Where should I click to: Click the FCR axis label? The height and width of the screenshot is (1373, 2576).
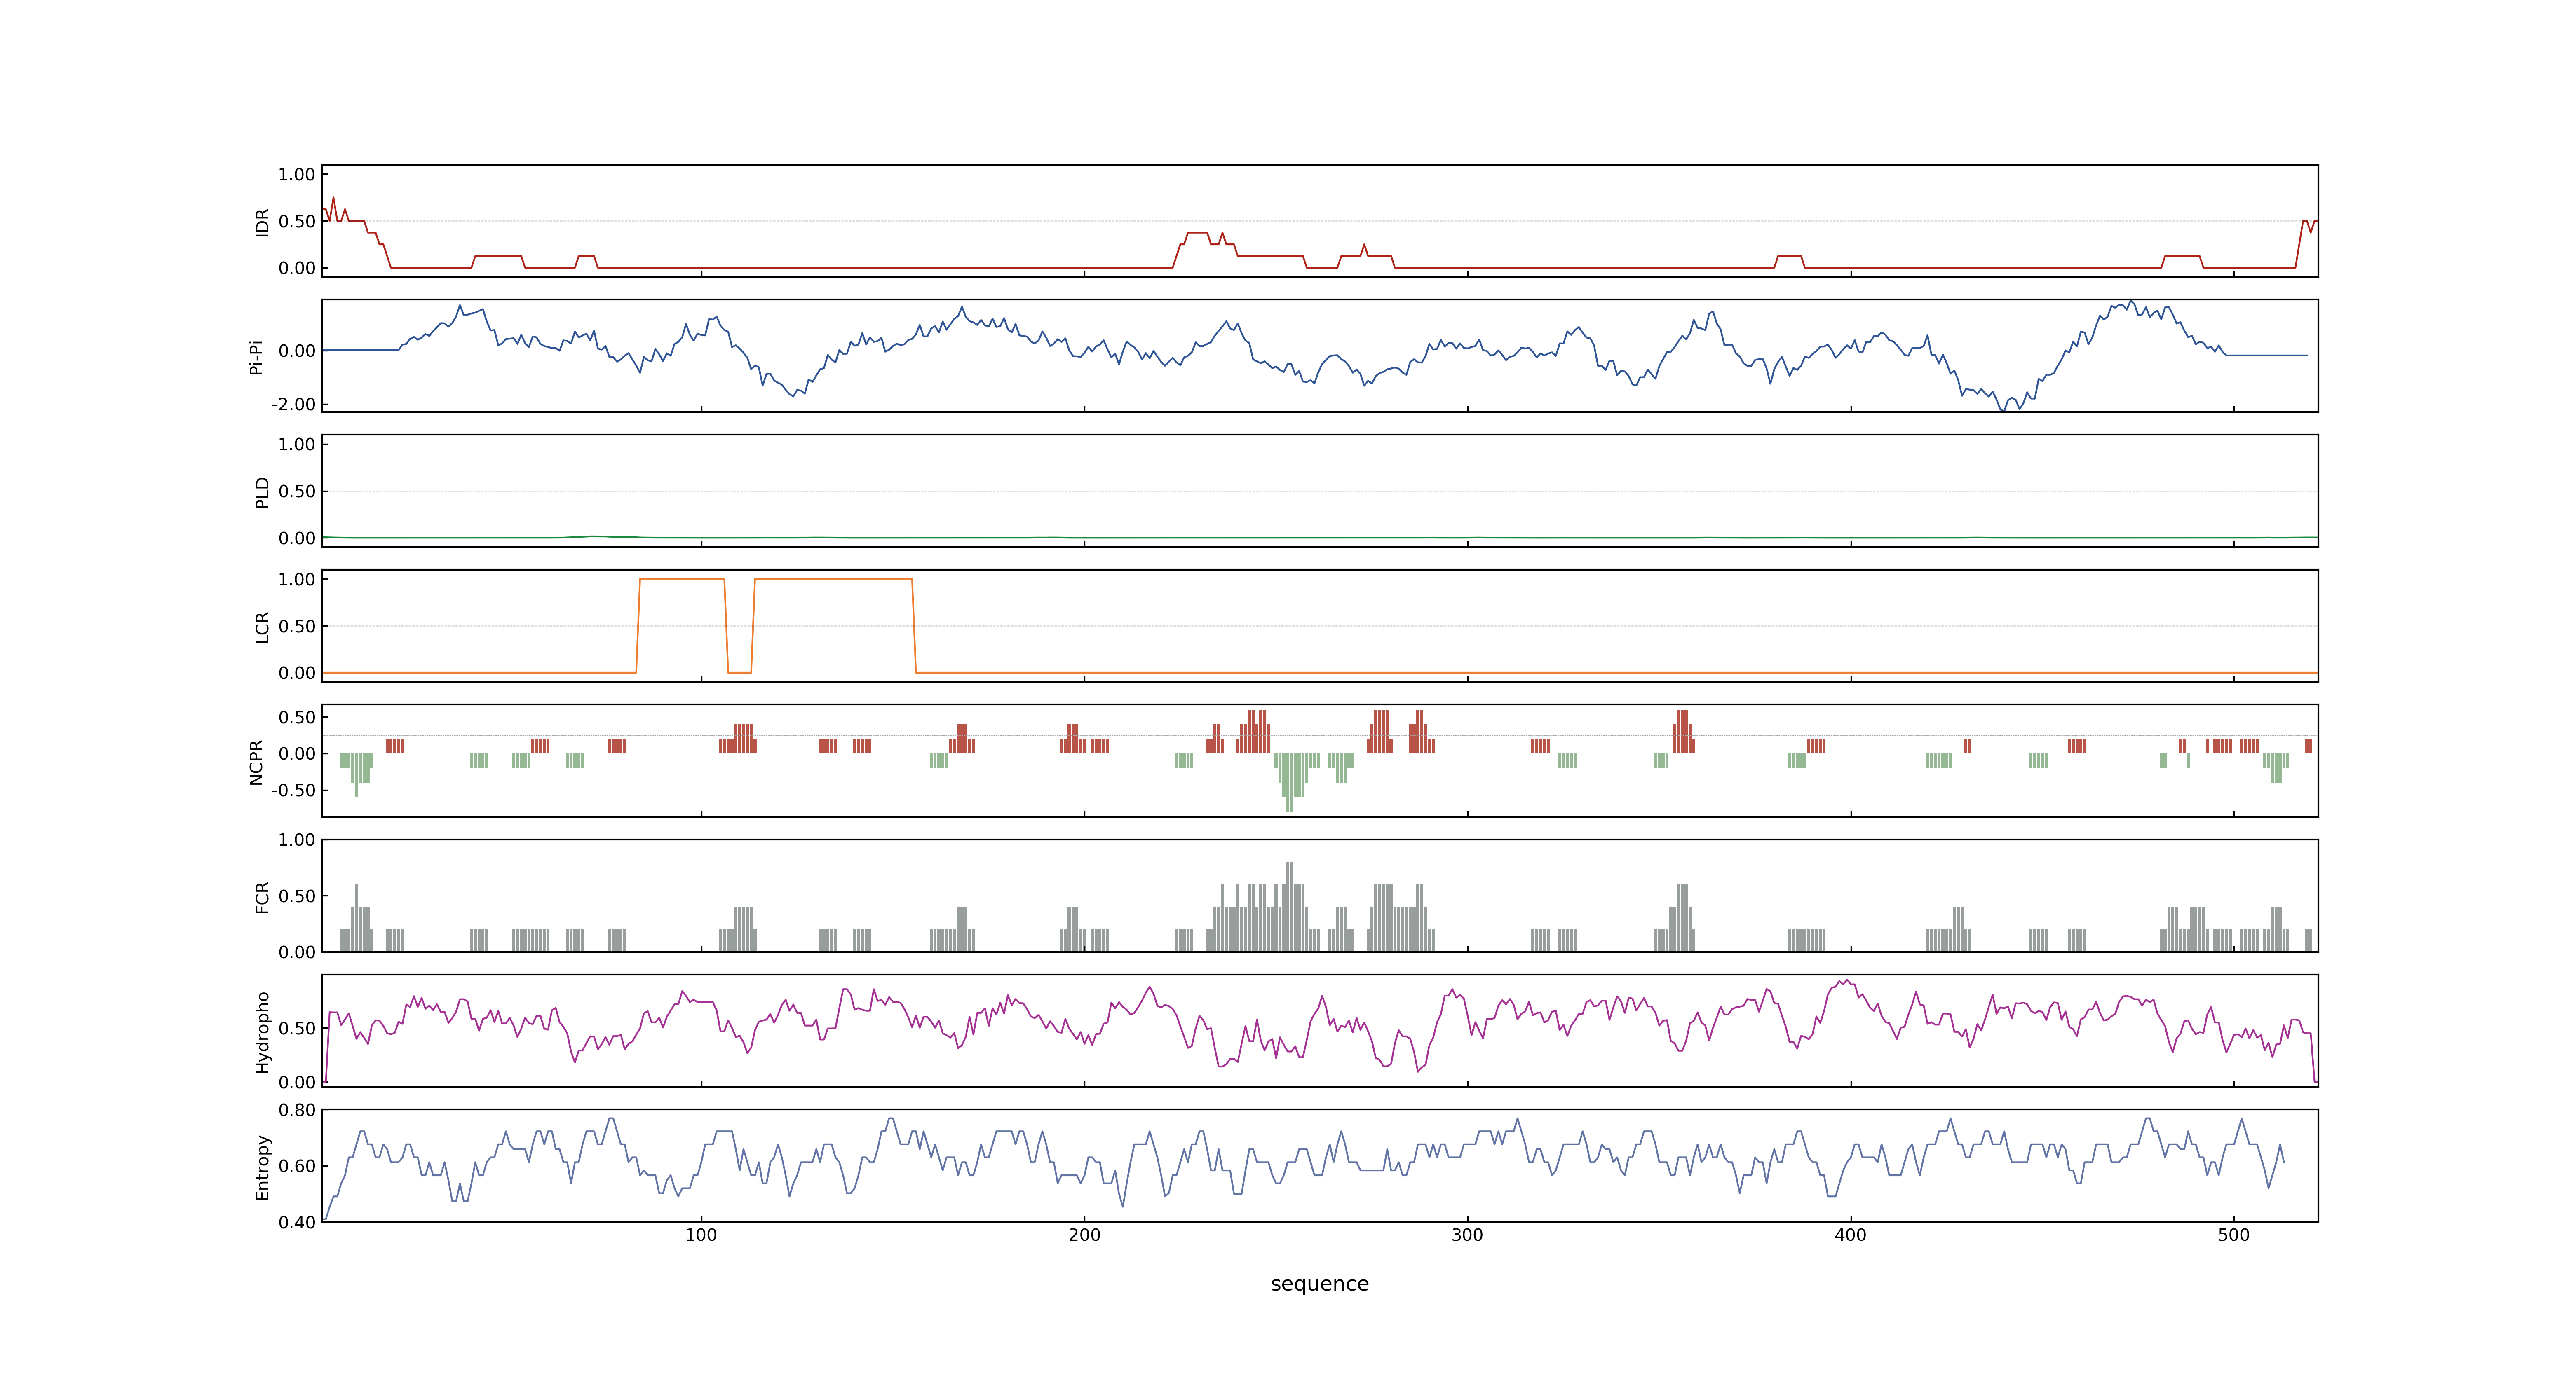(262, 897)
